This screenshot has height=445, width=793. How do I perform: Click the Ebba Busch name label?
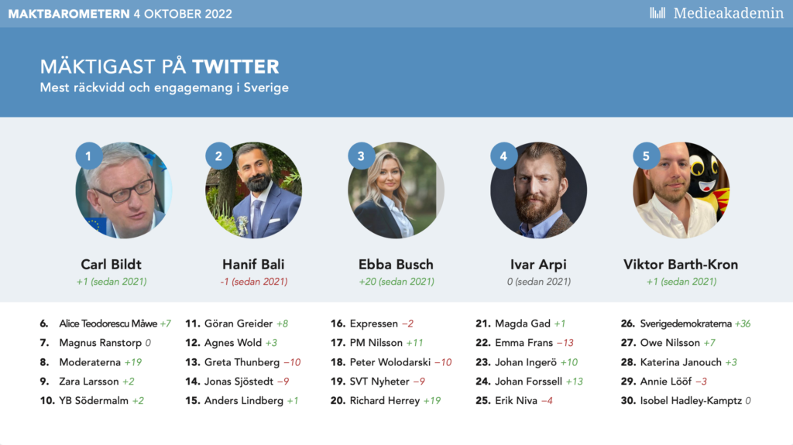click(x=396, y=265)
